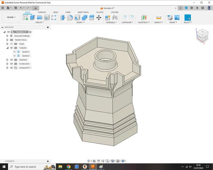Collapse the Analysis folder

(7, 48)
